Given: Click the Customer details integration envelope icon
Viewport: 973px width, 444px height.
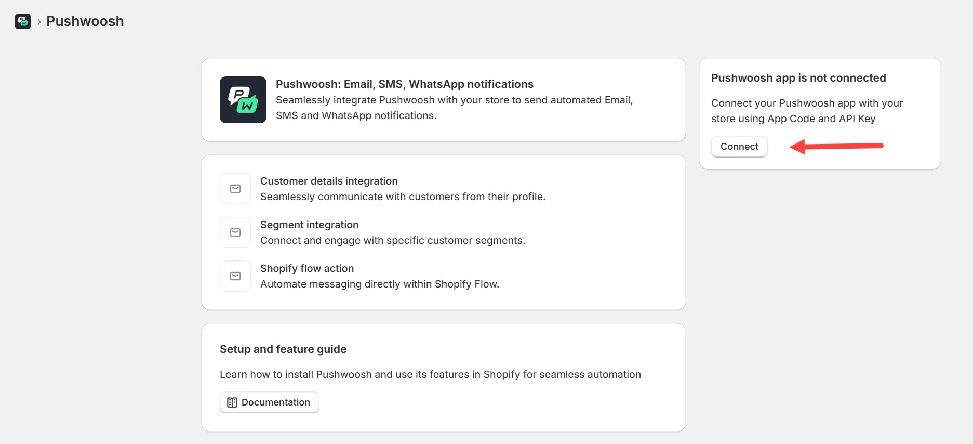Looking at the screenshot, I should tap(235, 189).
